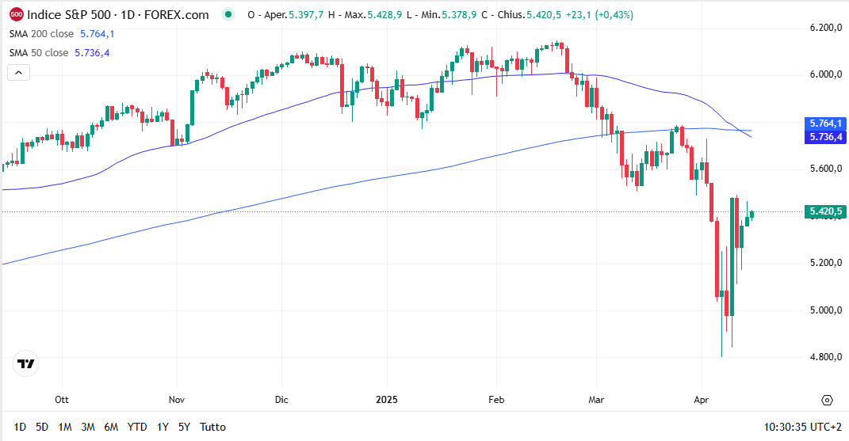Select the YTD range button
The image size is (849, 441).
coord(137,427)
